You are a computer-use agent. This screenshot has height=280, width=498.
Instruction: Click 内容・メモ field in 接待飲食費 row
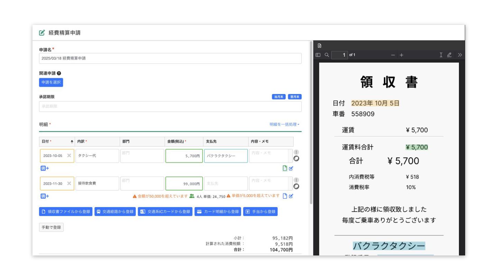(x=271, y=184)
